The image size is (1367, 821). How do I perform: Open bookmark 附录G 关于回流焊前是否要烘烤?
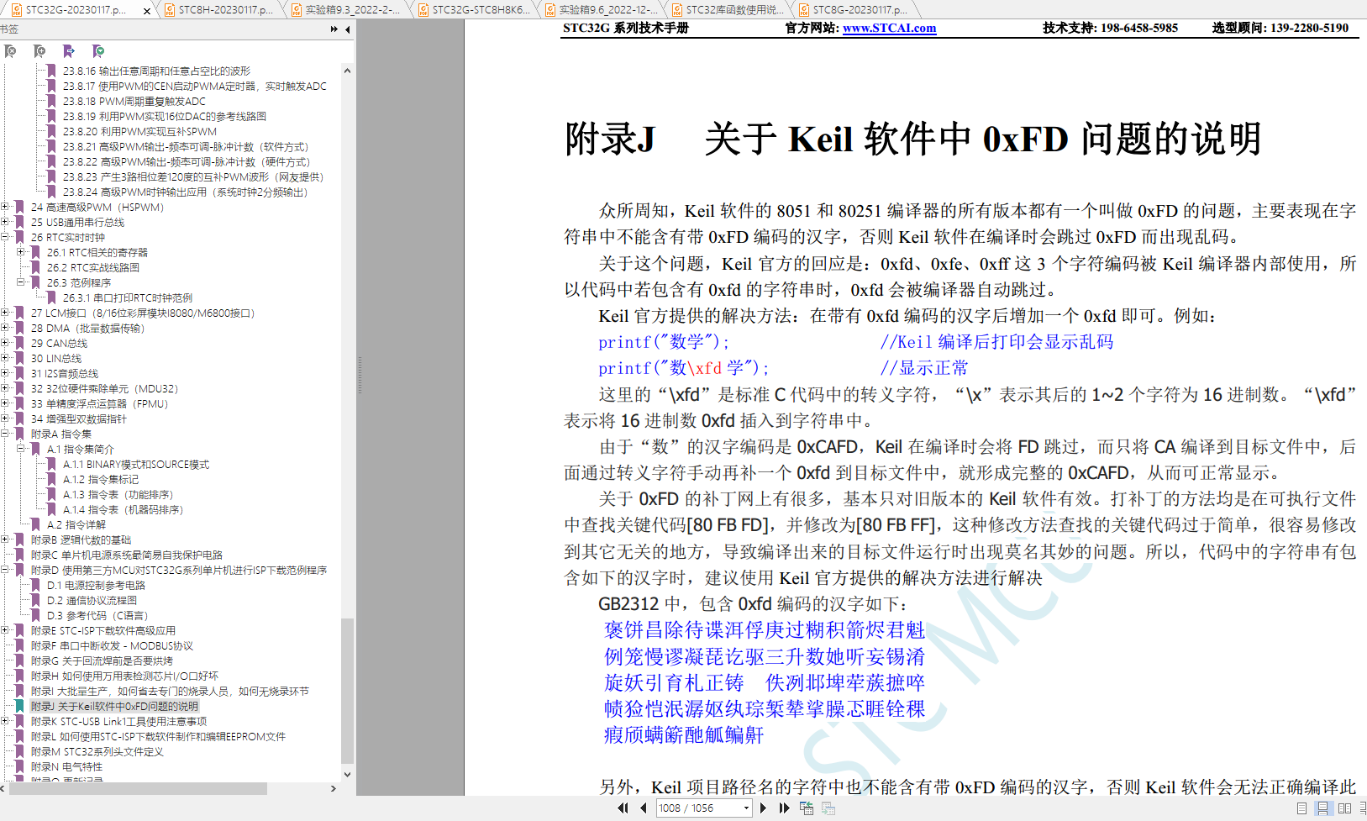tap(102, 661)
